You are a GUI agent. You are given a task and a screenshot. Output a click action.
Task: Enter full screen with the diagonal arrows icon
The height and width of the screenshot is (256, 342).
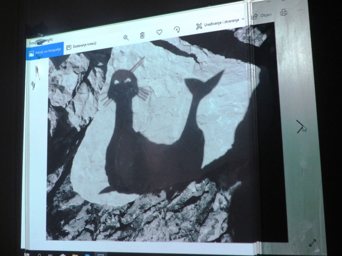tap(313, 243)
